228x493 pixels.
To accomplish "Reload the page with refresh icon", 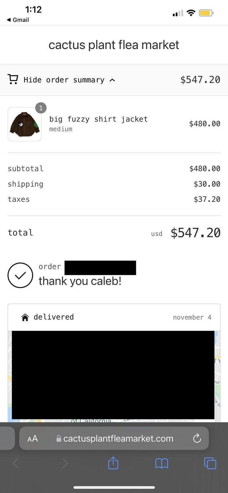I will click(x=197, y=438).
